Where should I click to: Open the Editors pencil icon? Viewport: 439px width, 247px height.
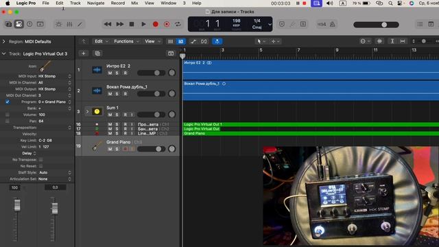point(80,25)
